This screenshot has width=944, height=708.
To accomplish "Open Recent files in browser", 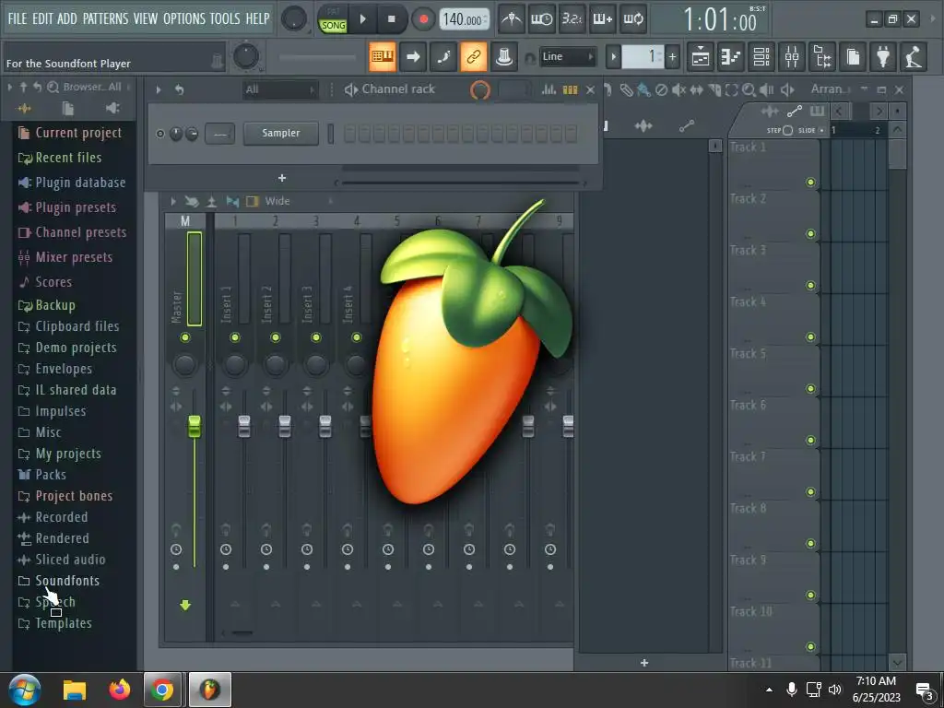I will 60,158.
